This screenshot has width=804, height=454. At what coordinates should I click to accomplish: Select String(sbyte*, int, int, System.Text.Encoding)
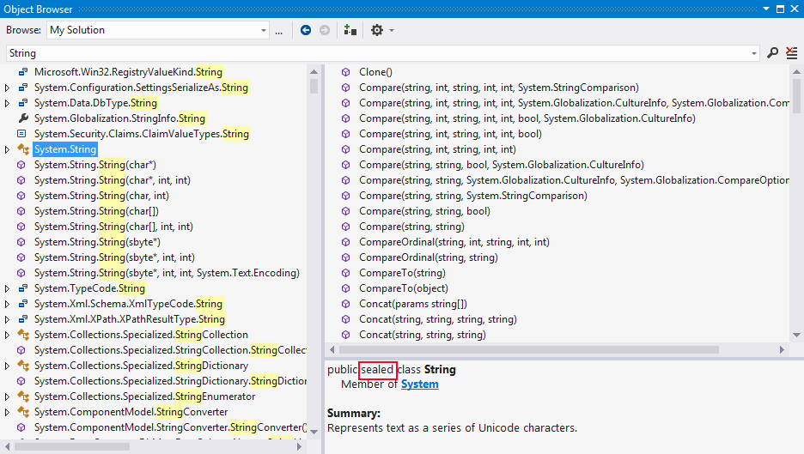[x=167, y=273]
